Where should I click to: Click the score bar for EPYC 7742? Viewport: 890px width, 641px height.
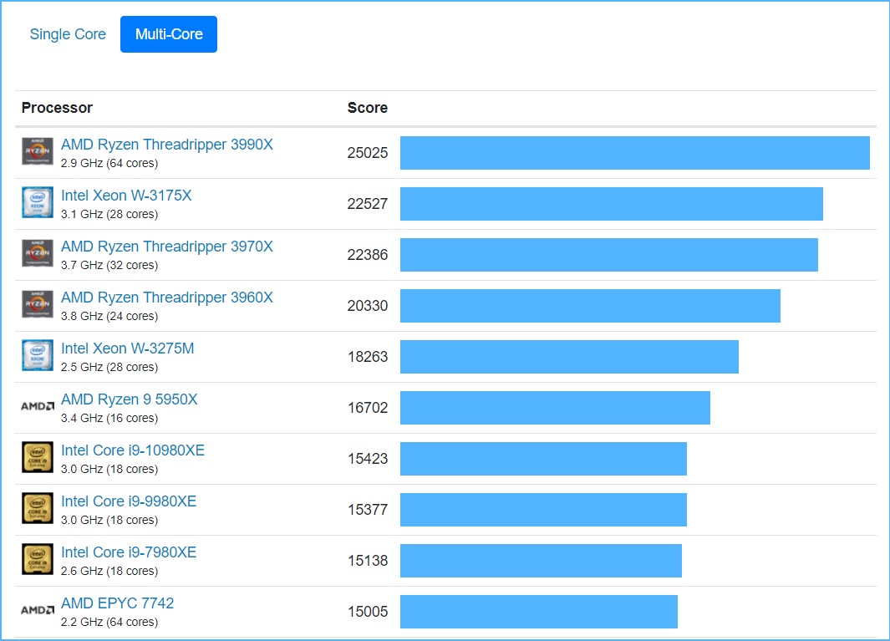coord(539,612)
